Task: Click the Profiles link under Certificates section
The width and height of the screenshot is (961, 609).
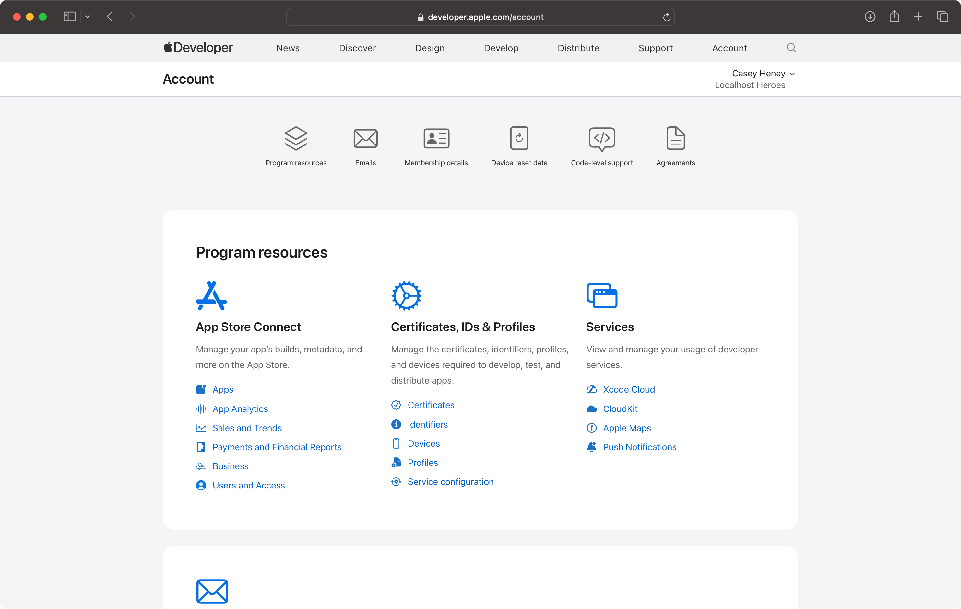Action: (422, 462)
